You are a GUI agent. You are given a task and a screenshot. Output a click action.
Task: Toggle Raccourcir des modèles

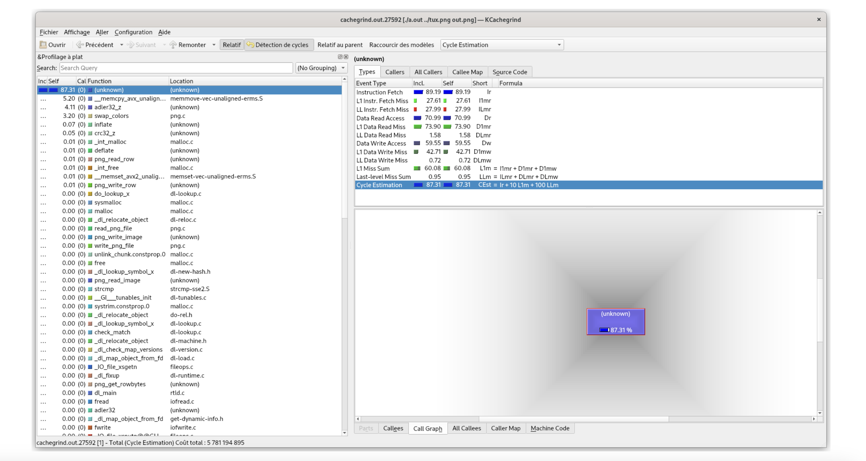[x=402, y=45]
